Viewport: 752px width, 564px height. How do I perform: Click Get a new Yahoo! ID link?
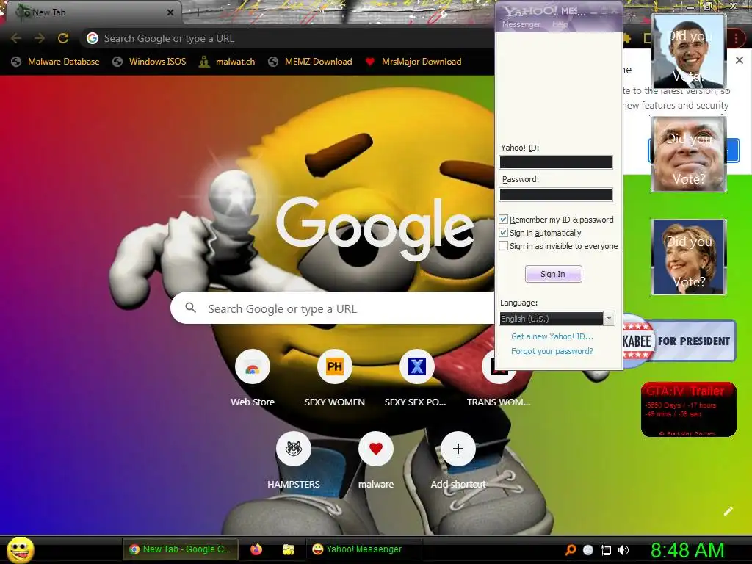(552, 336)
